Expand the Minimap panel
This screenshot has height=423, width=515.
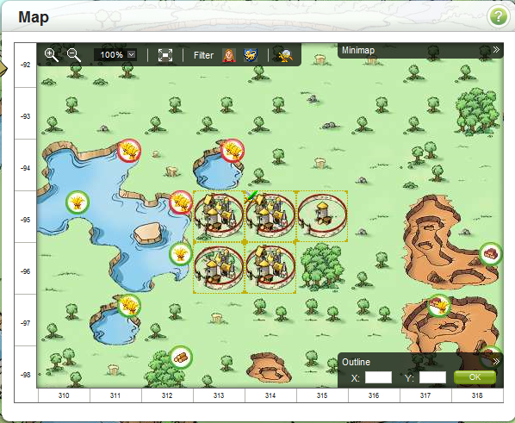click(x=496, y=50)
